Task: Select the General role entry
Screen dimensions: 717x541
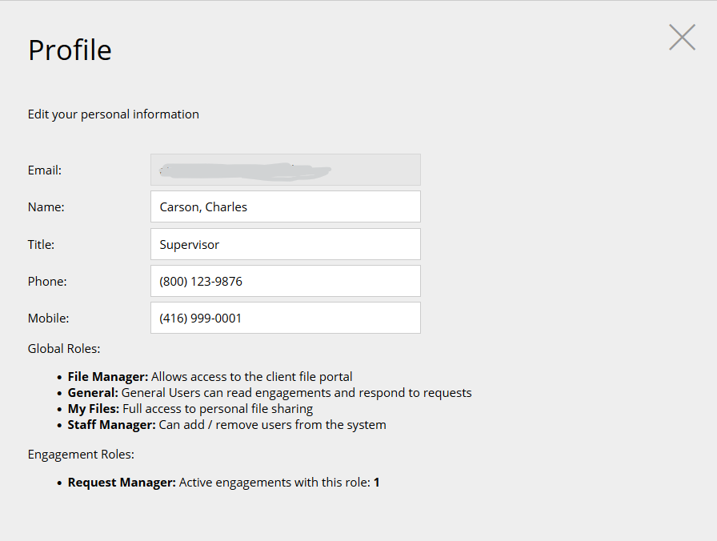Action: pyautogui.click(x=270, y=392)
